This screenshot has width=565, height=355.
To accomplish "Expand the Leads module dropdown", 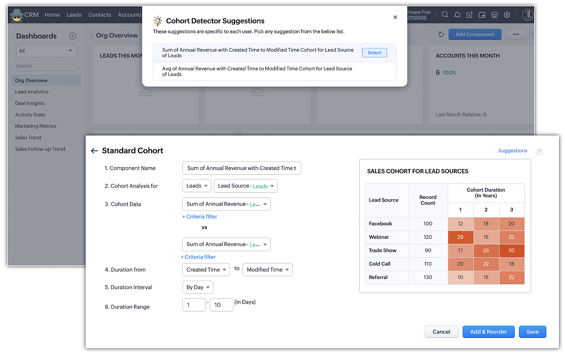I will (x=197, y=186).
